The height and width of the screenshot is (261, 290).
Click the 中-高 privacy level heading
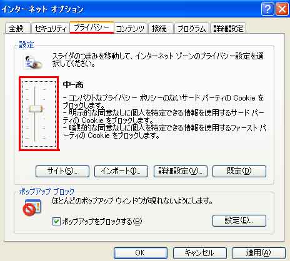tap(73, 85)
